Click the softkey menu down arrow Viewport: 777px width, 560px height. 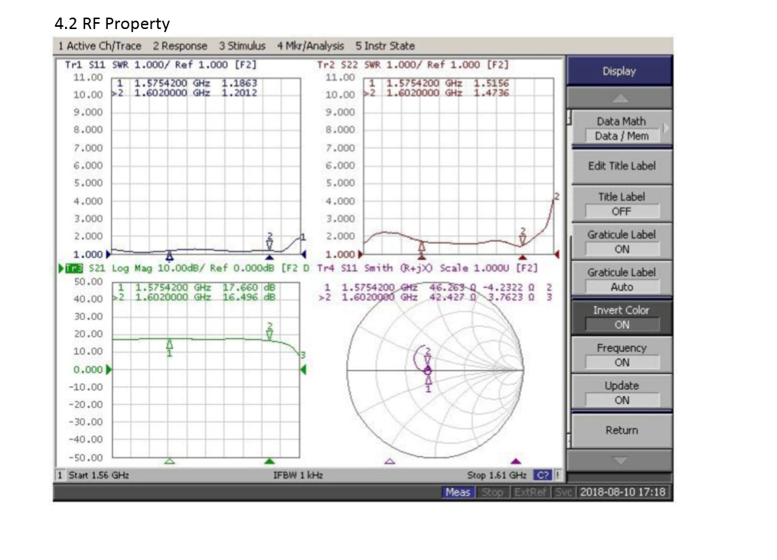pyautogui.click(x=619, y=461)
